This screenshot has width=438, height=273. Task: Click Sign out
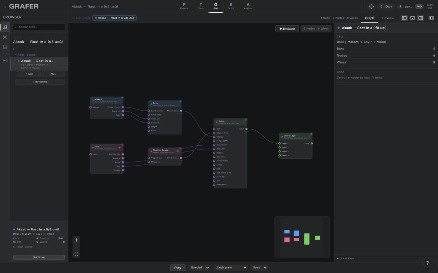tap(430, 6)
